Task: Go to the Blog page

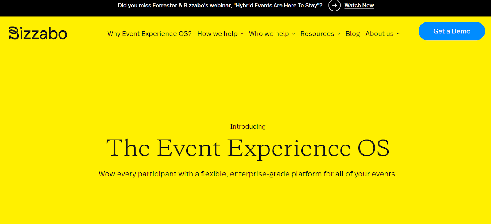Action: pyautogui.click(x=353, y=34)
